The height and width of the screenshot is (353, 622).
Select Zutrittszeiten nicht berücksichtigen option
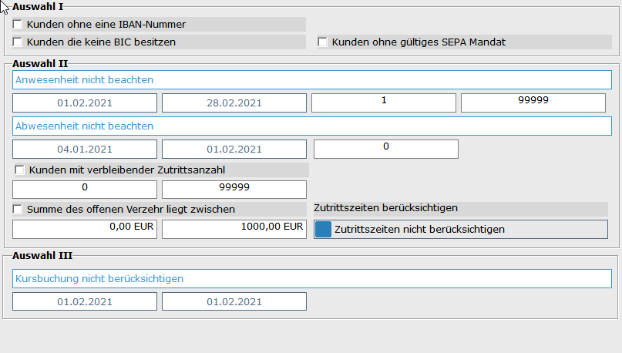coord(461,229)
